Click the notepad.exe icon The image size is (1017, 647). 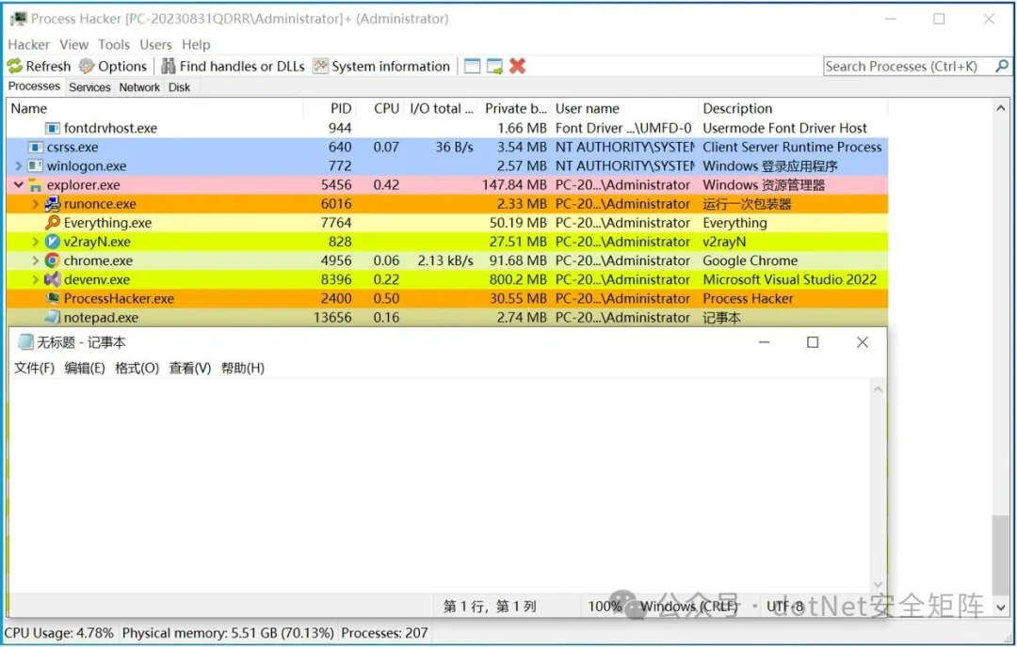pos(53,317)
